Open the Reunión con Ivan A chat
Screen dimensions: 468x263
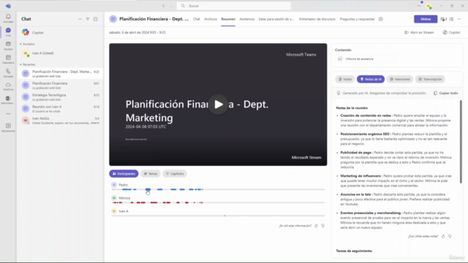click(61, 109)
